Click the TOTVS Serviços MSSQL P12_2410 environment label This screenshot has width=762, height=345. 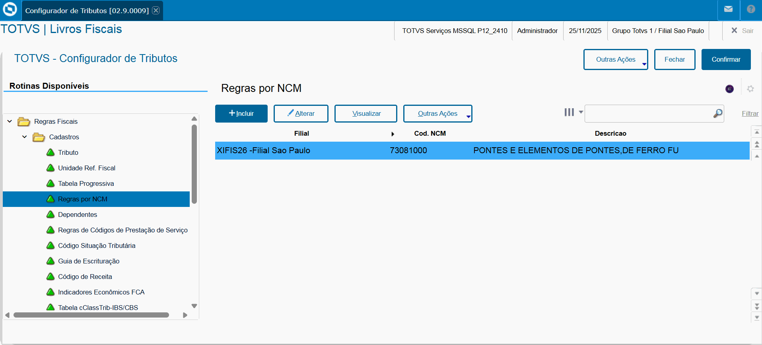[455, 31]
